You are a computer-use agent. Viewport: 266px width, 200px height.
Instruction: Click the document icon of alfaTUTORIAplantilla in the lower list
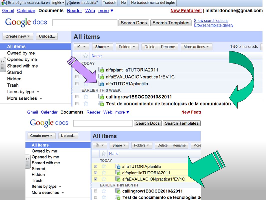118,166
